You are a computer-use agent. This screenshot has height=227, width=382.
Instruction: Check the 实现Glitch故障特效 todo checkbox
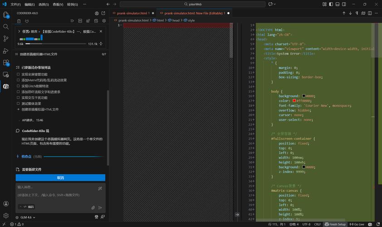pyautogui.click(x=18, y=86)
